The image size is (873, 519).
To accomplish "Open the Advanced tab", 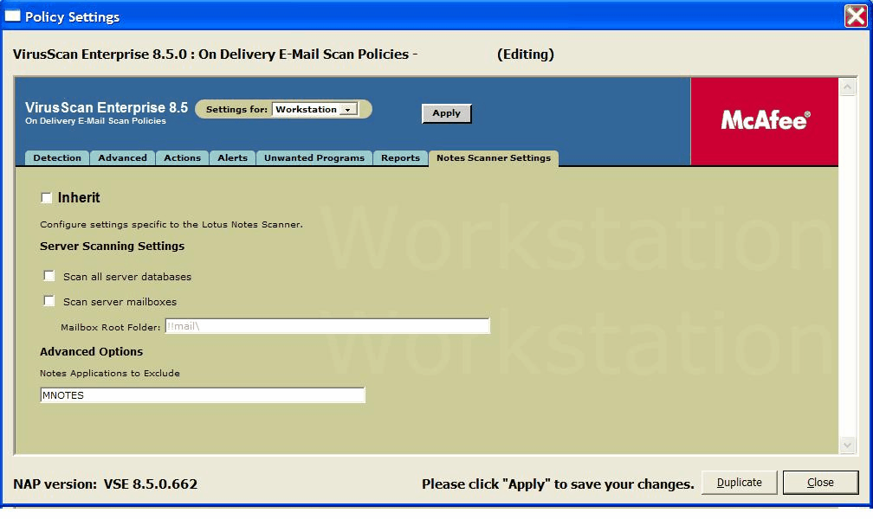I will click(x=122, y=157).
